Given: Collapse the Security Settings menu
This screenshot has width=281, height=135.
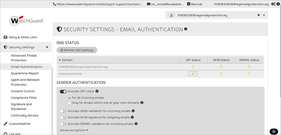Looking at the screenshot, I should click(47, 47).
